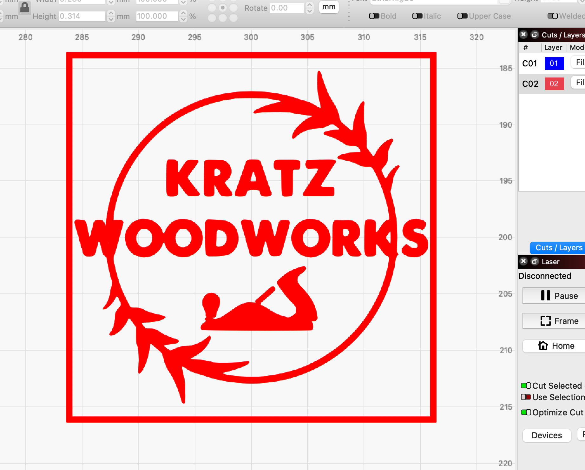Click the # column header
The width and height of the screenshot is (585, 470).
tap(526, 47)
